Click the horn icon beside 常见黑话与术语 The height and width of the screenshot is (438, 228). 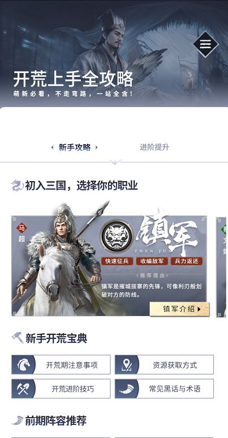tap(127, 389)
